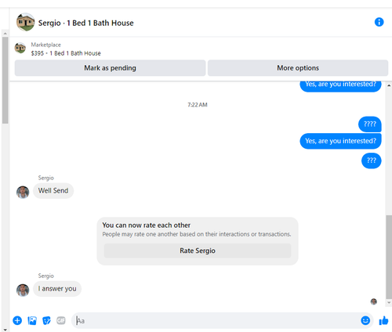Open '$395 · 1 Bed 1 Bath House' listing
Viewport: 392px width, 332px height.
(66, 53)
